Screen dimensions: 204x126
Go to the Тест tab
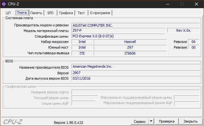(x=81, y=13)
